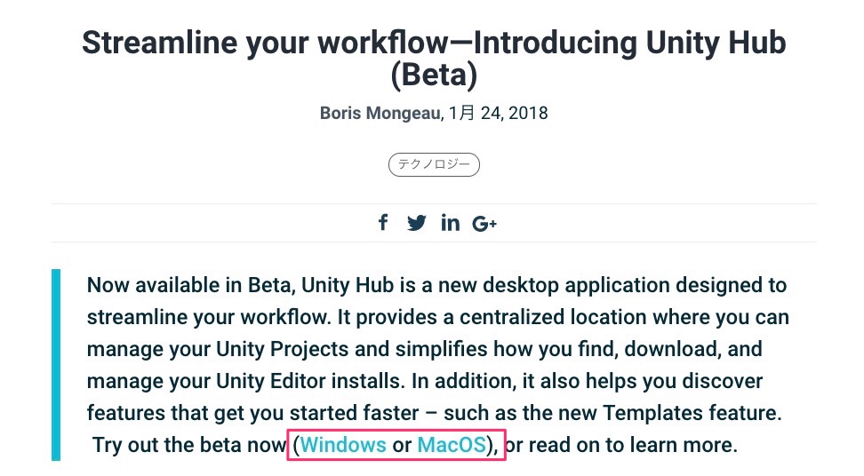Screen dimensions: 864x476
Task: Share the post on LinkedIn
Action: (x=450, y=223)
